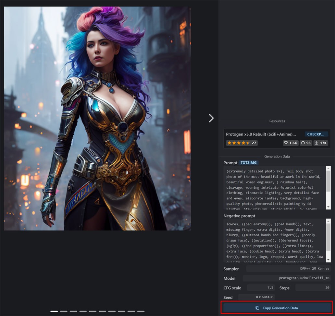Click the CHECKPOINT type badge

pyautogui.click(x=316, y=134)
